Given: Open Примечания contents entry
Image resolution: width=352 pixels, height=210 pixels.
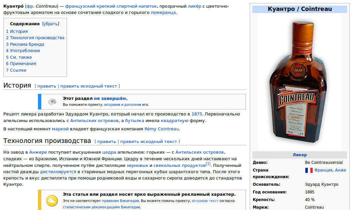Looking at the screenshot, I should [x=21, y=63].
